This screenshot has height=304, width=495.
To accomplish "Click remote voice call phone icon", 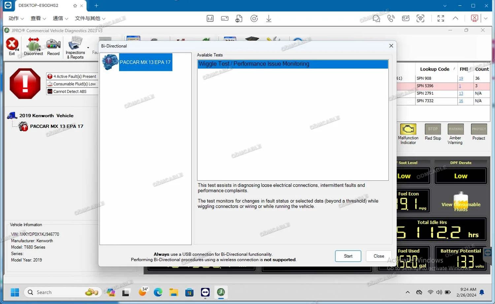I will click(391, 18).
